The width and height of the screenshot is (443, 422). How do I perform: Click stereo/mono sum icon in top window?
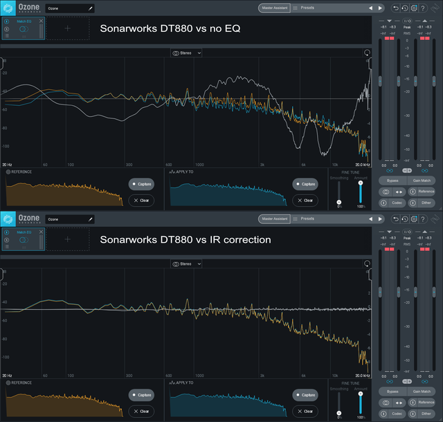386,192
